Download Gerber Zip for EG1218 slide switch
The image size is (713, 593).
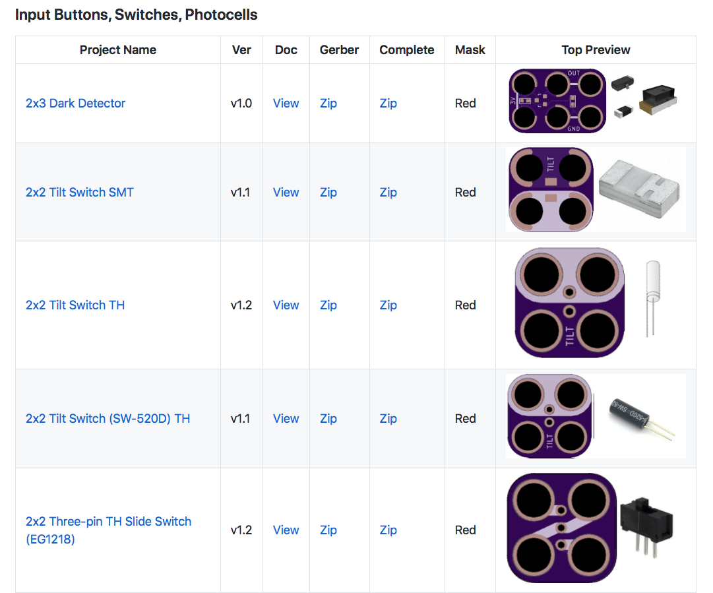[x=328, y=530]
